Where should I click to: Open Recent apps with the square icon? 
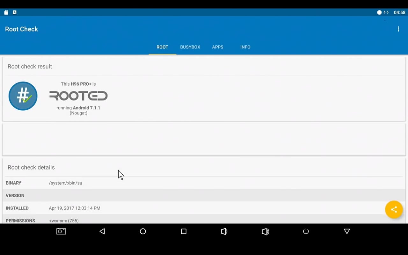coord(184,231)
